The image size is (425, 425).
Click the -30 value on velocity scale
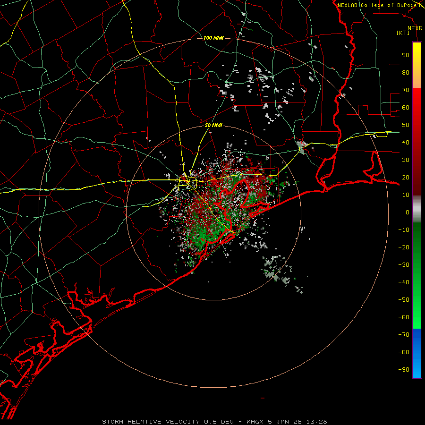404,265
